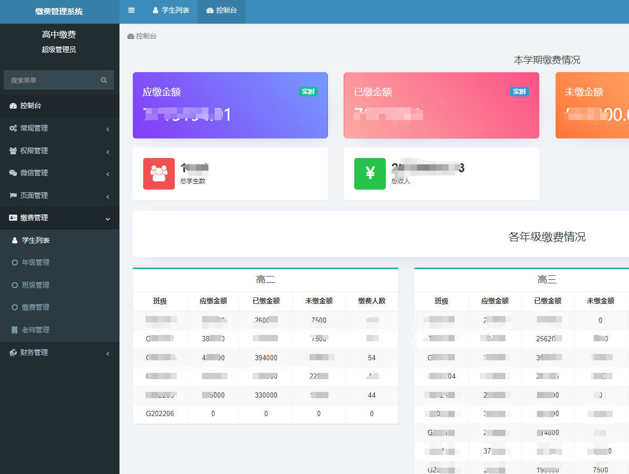Click the 财务管理 pie chart icon

[13, 352]
